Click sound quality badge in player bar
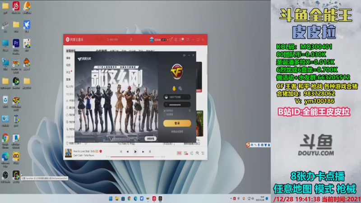 point(179,153)
